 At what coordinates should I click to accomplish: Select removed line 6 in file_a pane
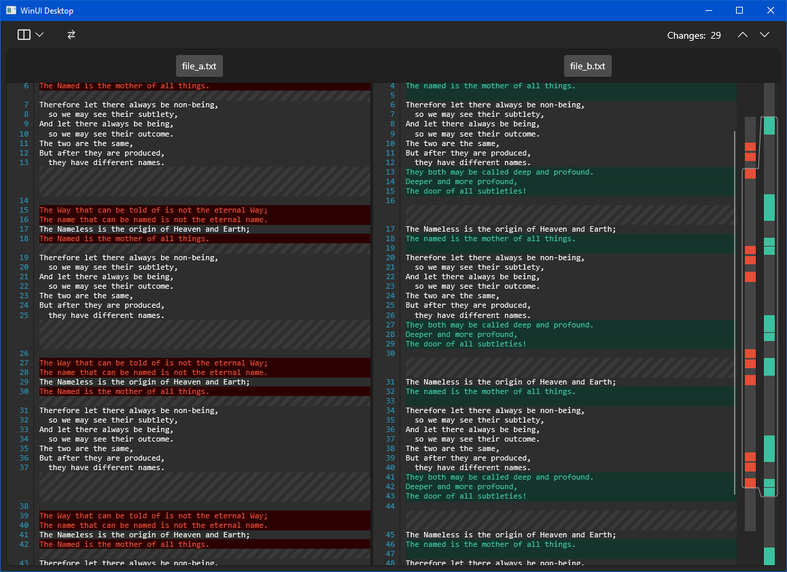click(x=205, y=86)
